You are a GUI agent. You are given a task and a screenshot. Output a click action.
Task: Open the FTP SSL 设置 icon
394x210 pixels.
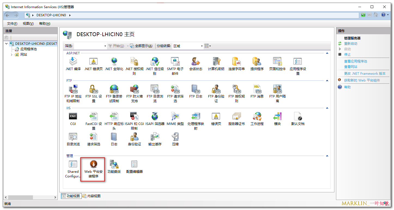(x=93, y=89)
